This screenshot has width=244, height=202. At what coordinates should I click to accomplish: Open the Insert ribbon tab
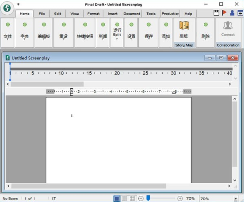click(113, 14)
